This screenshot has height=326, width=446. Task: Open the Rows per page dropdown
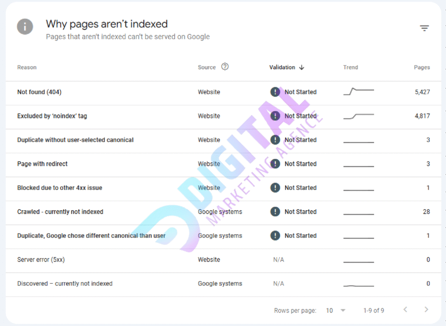(x=331, y=310)
